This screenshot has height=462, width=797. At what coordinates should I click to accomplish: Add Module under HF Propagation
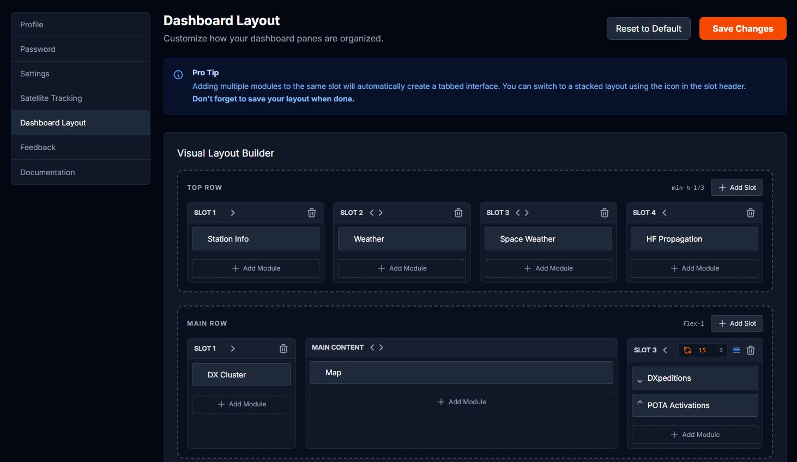[695, 268]
